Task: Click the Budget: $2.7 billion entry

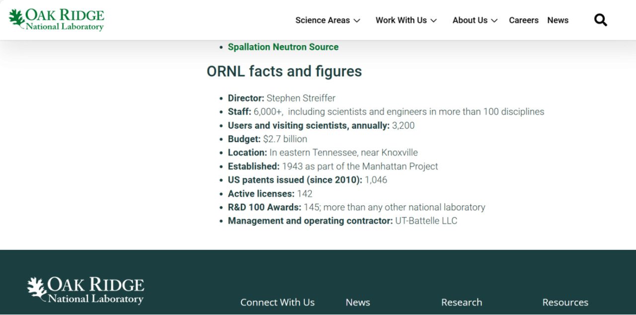Action: (268, 139)
